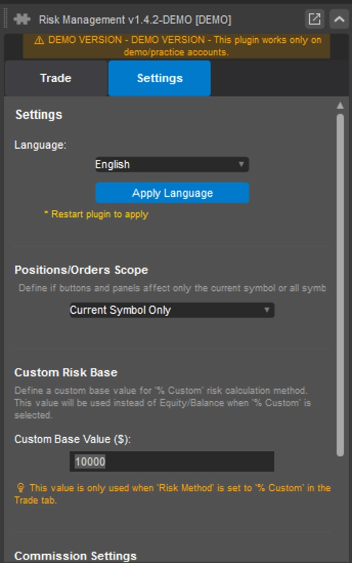This screenshot has width=352, height=563.
Task: Click the scrollbar up arrow
Action: click(x=340, y=105)
